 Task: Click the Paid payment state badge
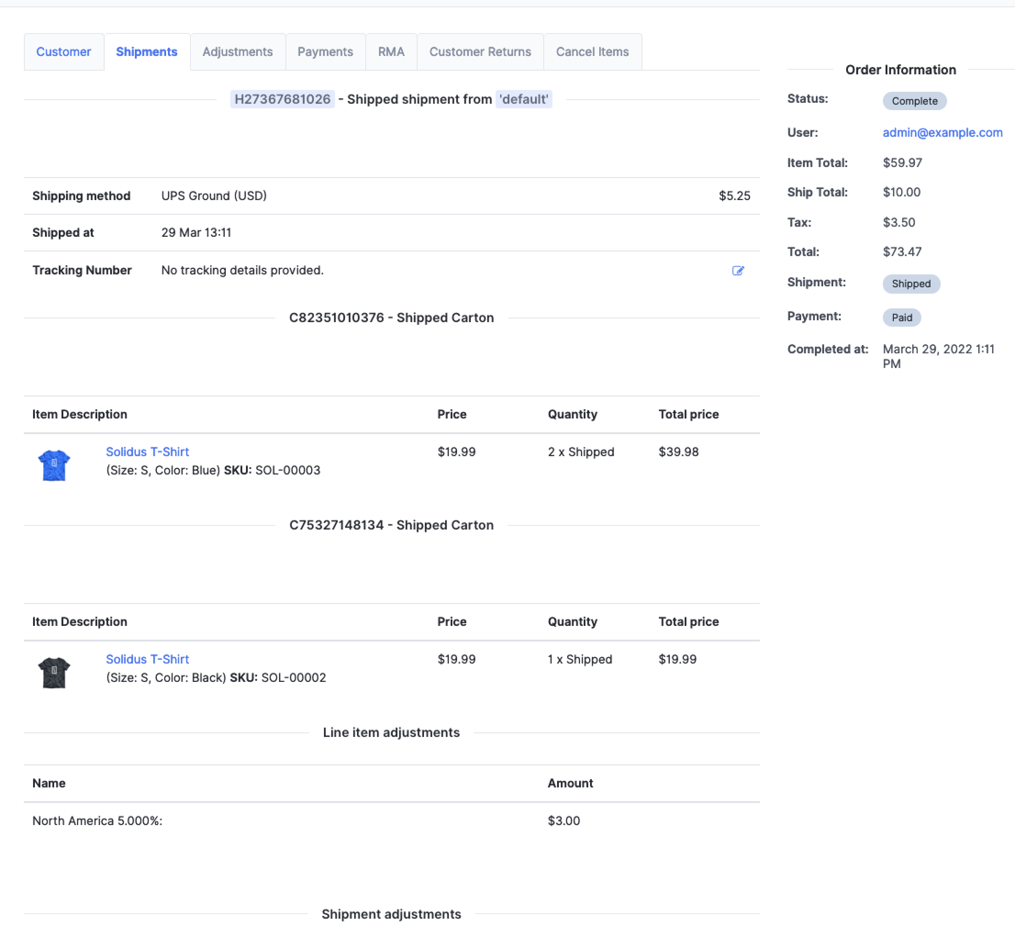901,317
